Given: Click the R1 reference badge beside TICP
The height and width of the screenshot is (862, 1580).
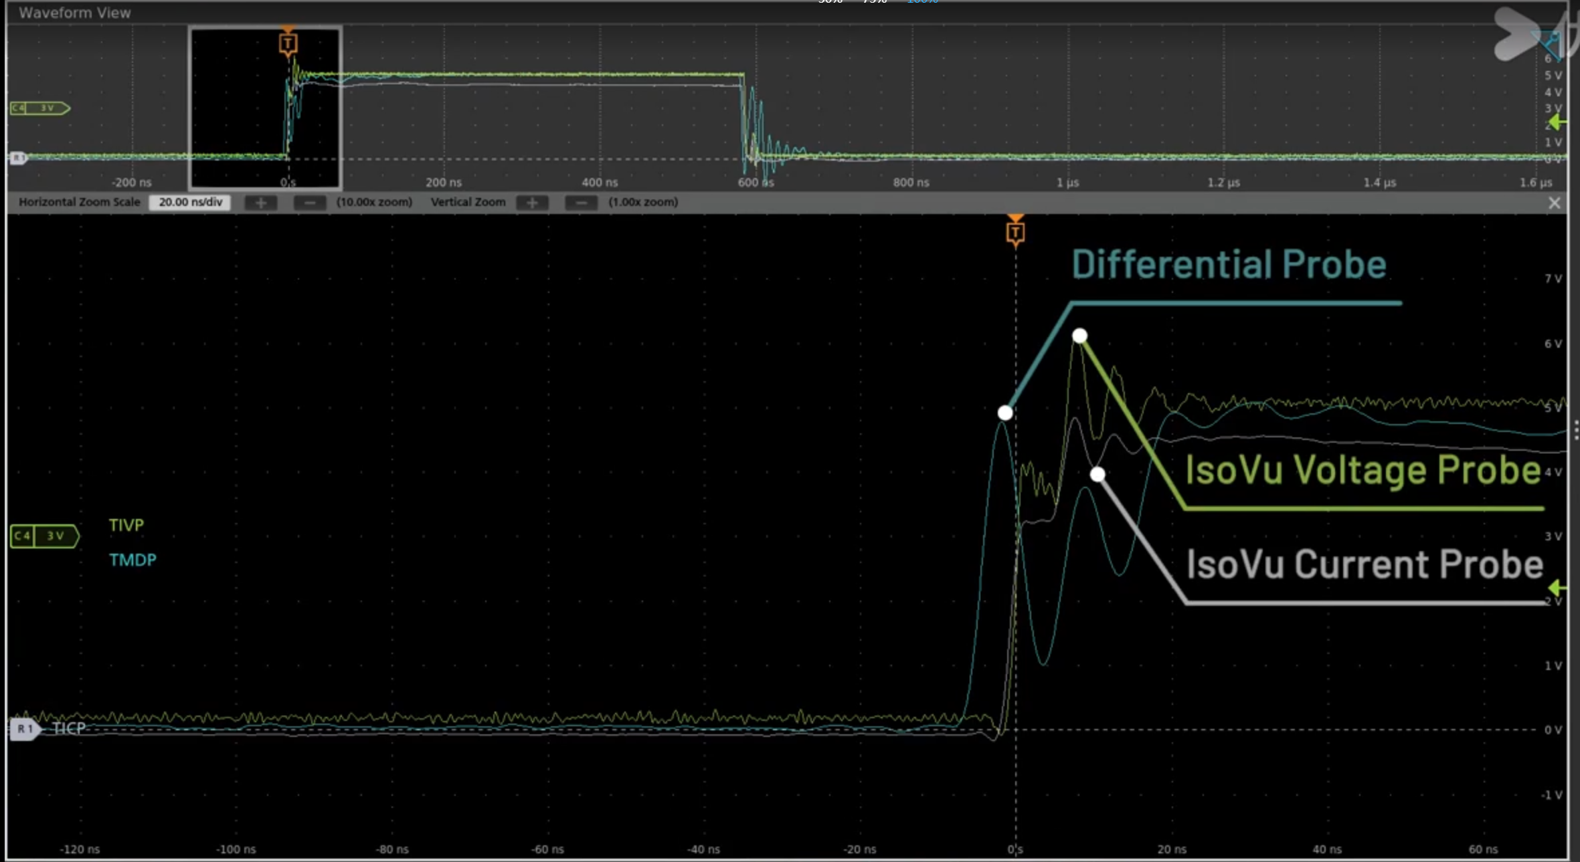Looking at the screenshot, I should [25, 728].
